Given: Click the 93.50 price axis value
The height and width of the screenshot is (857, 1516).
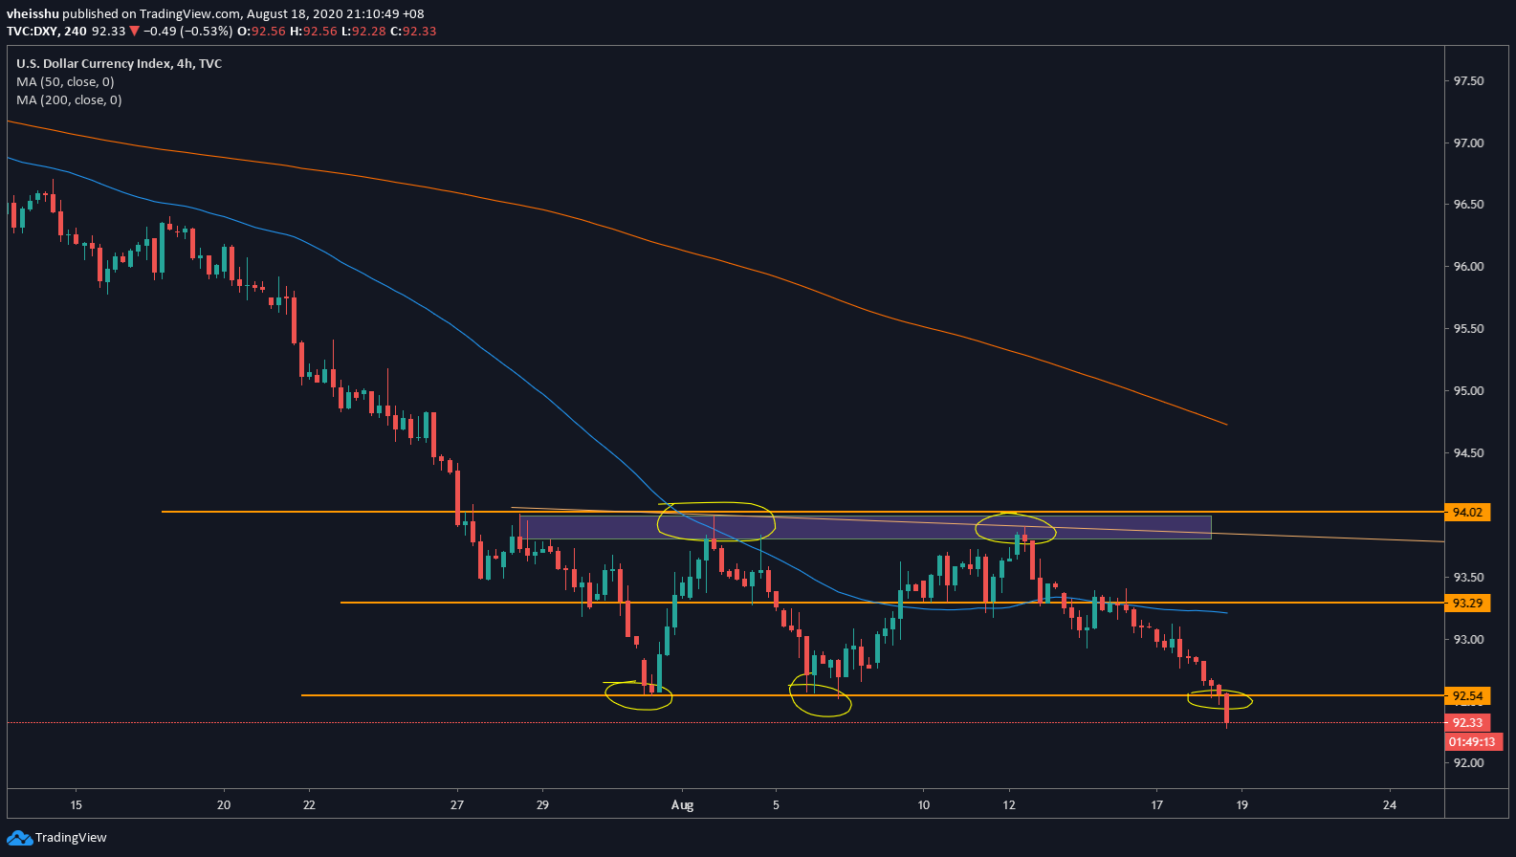Looking at the screenshot, I should [1468, 578].
